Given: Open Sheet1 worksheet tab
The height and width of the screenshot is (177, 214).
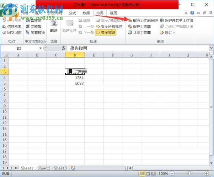Looking at the screenshot, I should 27,168.
